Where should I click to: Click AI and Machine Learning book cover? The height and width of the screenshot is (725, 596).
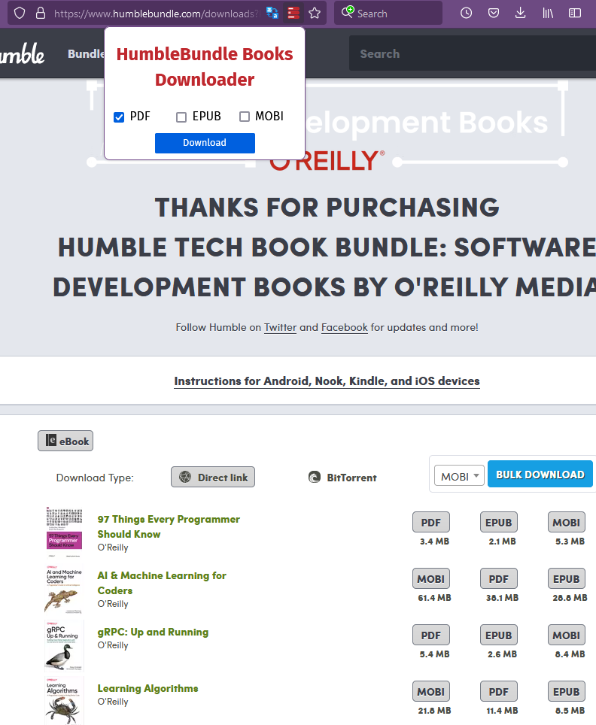click(64, 589)
